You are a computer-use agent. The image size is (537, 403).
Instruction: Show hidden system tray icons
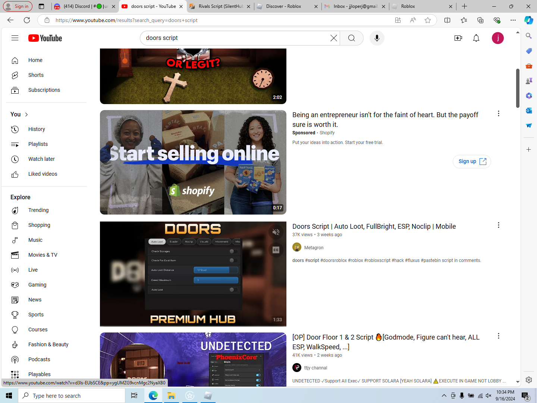444,396
